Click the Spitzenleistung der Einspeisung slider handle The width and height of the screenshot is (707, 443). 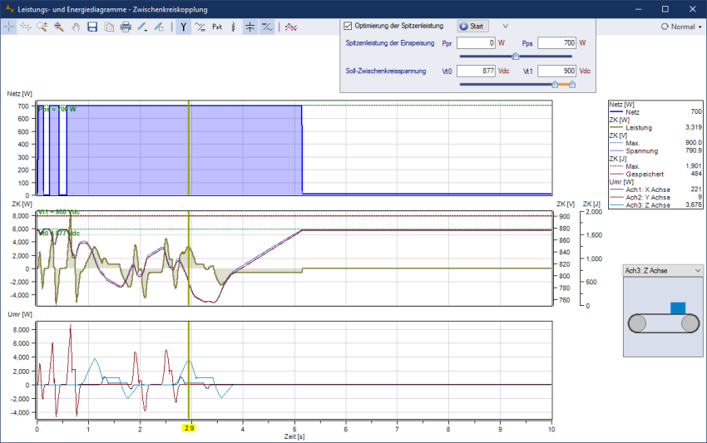click(x=516, y=57)
